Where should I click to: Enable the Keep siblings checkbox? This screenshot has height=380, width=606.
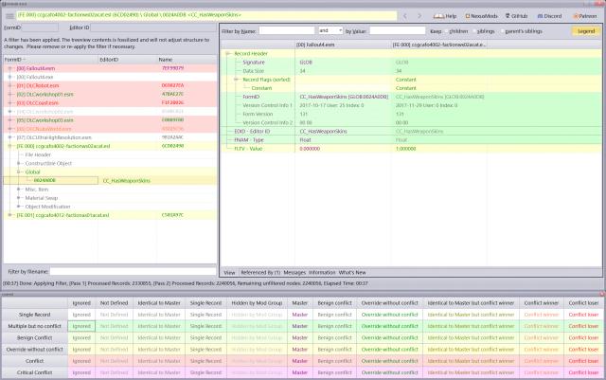pyautogui.click(x=474, y=31)
